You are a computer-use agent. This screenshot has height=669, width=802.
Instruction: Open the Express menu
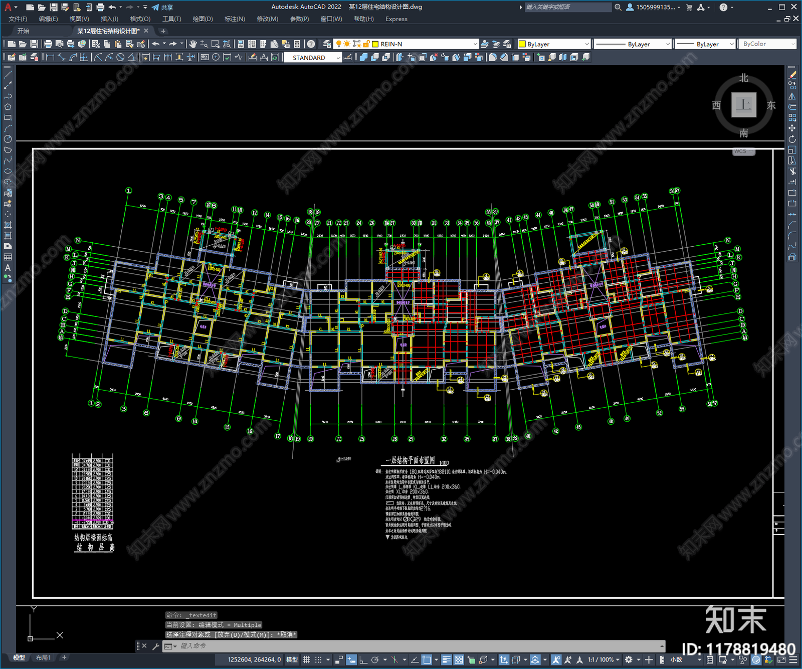[x=396, y=19]
